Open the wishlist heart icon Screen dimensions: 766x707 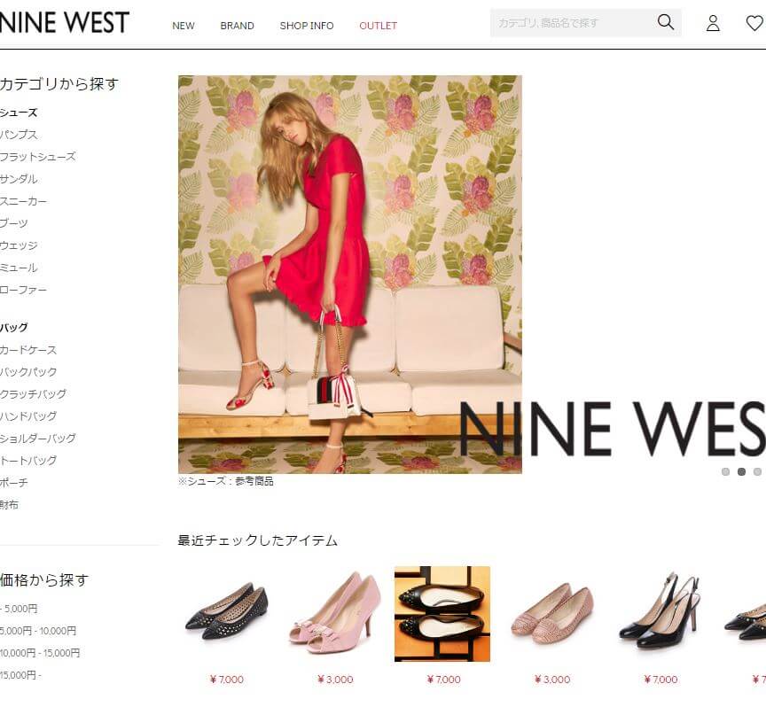point(754,23)
